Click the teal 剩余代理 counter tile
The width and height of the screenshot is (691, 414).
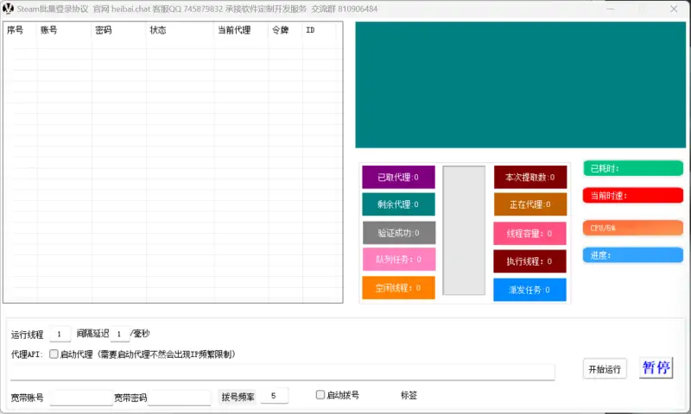tap(398, 204)
